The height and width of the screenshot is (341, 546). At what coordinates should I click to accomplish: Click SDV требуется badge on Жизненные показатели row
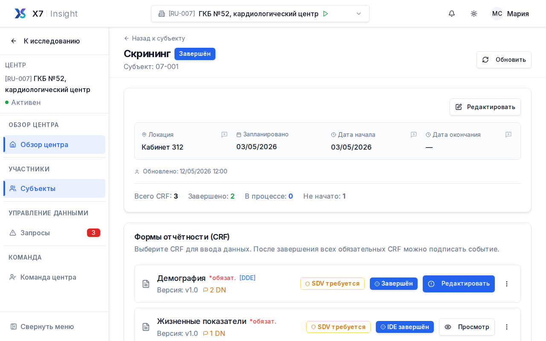click(x=338, y=327)
